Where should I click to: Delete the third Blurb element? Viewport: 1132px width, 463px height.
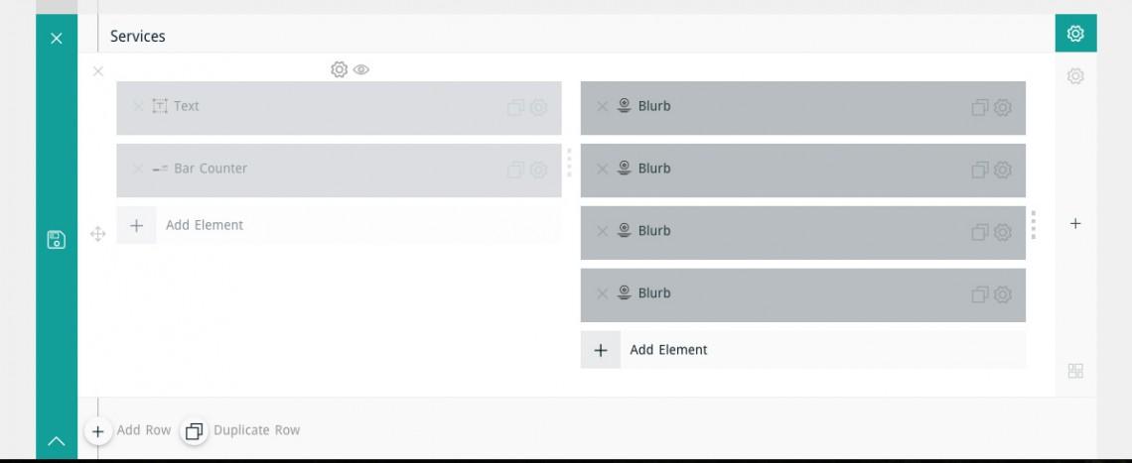point(602,231)
